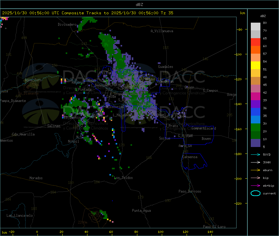Pick the light gray 70-80 dBZ swatch

click(255, 27)
